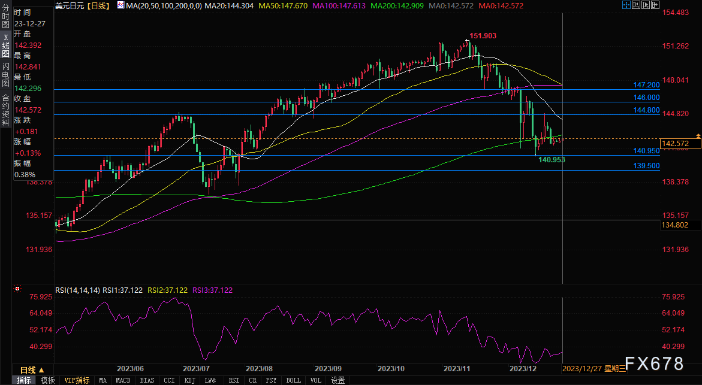Click the 最高 value 142.841
Screen dimensions: 702x385
[x=28, y=66]
